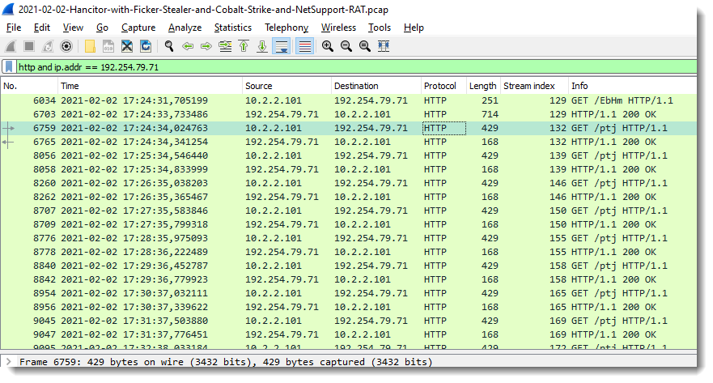The height and width of the screenshot is (383, 713).
Task: Click the stop capture square icon
Action: point(29,46)
